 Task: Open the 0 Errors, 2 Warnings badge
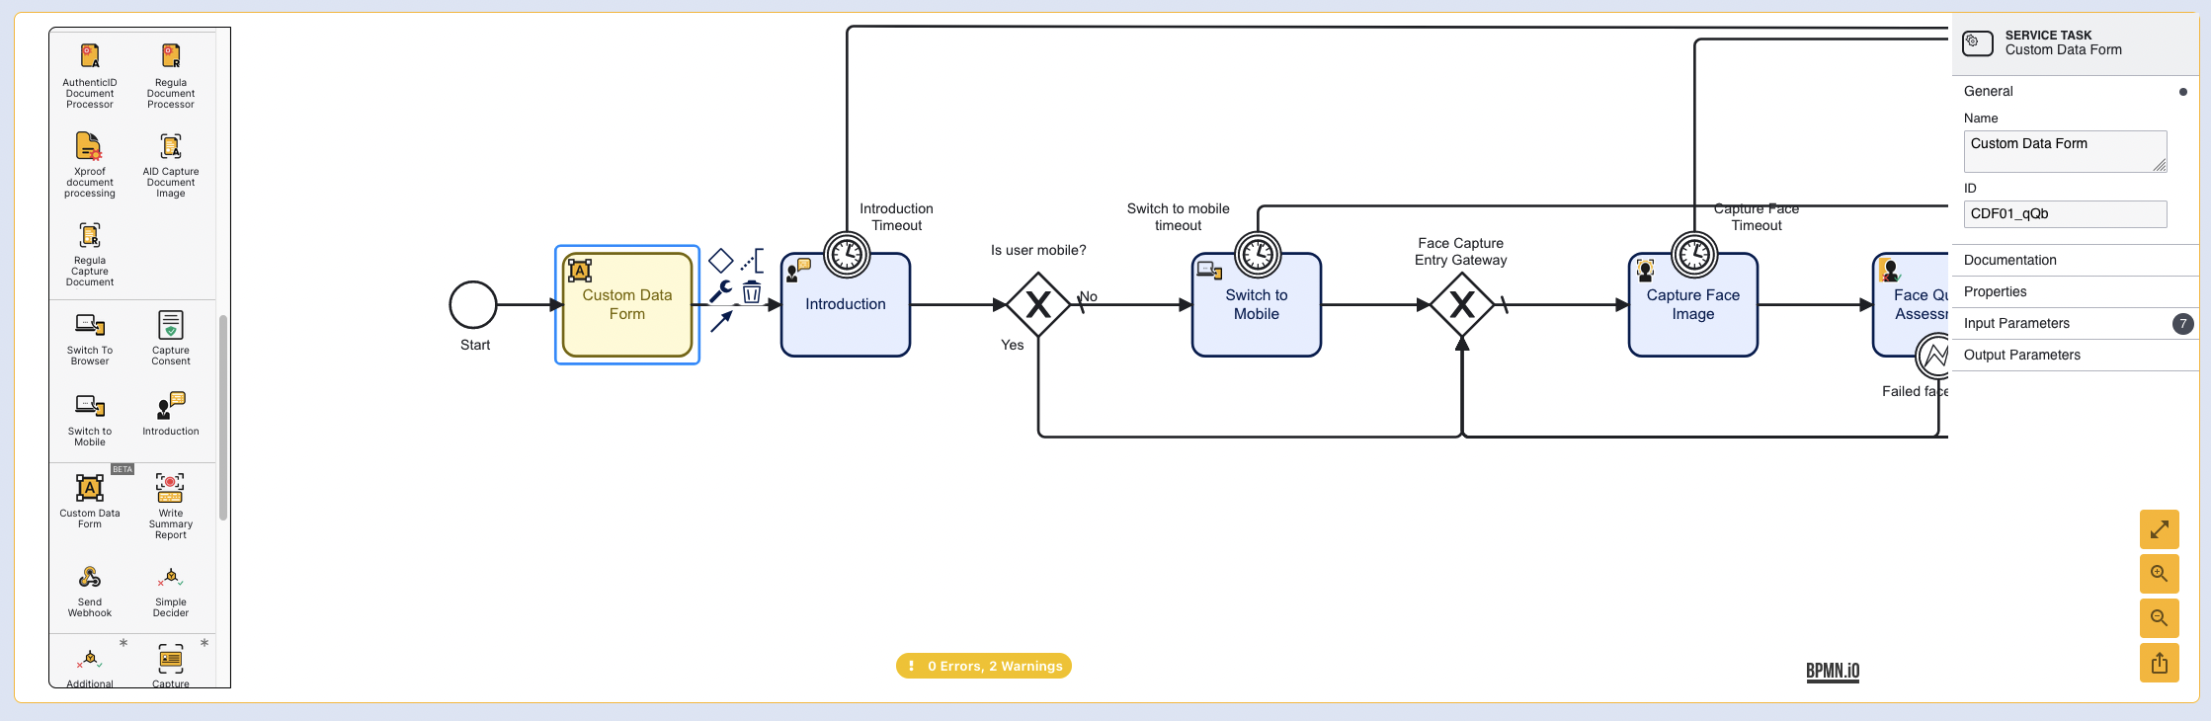point(984,667)
